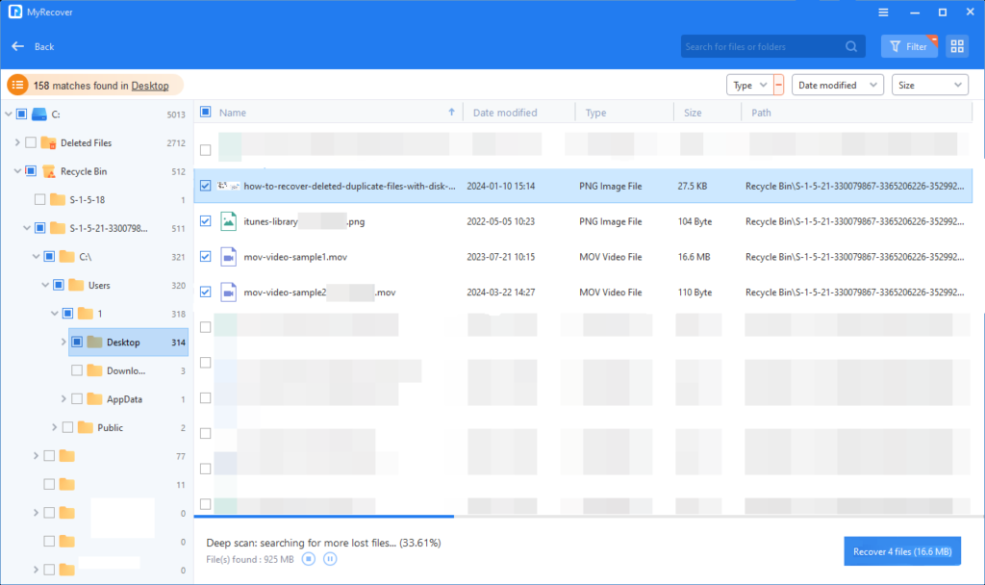Switch to grid view layout
This screenshot has width=985, height=585.
(x=956, y=45)
